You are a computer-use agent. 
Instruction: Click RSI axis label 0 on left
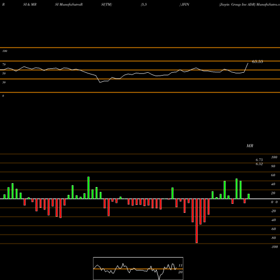(3, 96)
